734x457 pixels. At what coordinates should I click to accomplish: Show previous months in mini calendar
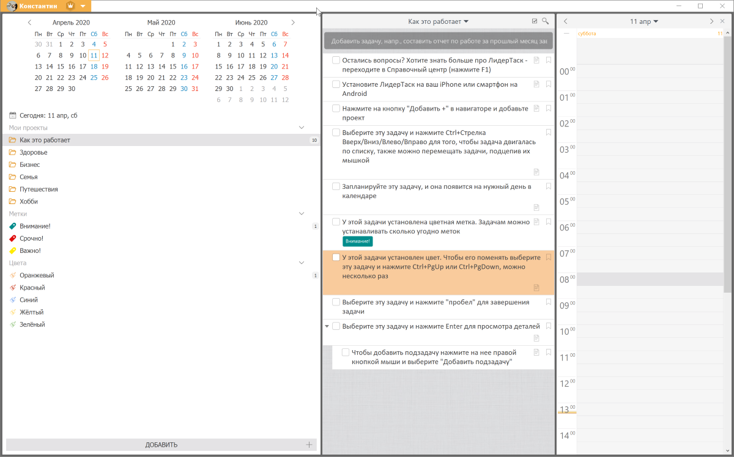click(x=30, y=23)
